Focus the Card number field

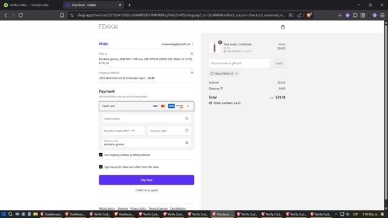tap(147, 119)
